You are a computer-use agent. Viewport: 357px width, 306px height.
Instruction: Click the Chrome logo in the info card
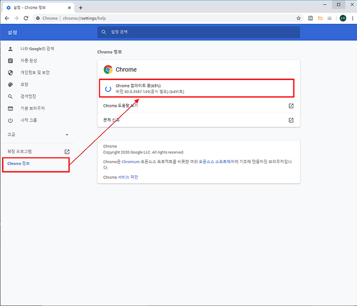[108, 70]
